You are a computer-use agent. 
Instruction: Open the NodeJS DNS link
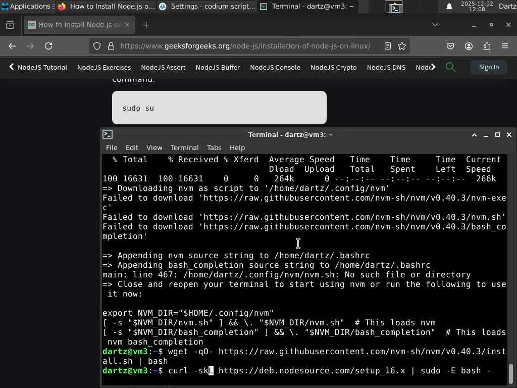[386, 67]
